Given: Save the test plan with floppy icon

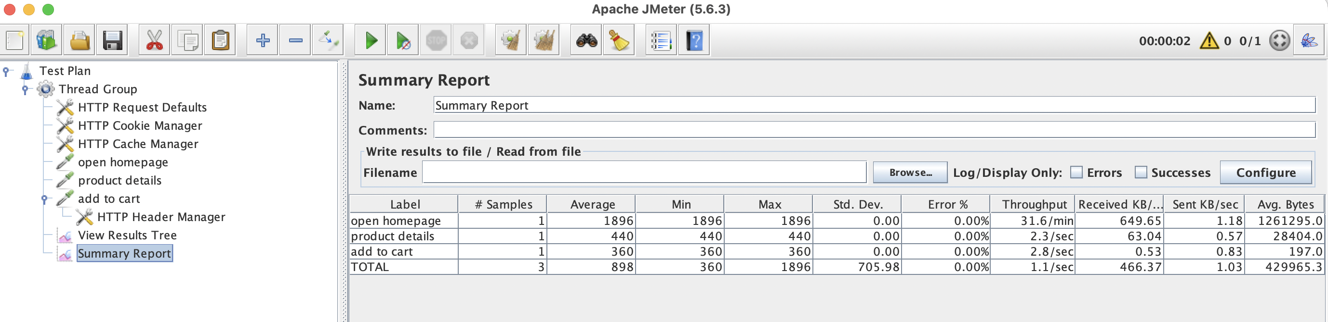Looking at the screenshot, I should pyautogui.click(x=112, y=40).
